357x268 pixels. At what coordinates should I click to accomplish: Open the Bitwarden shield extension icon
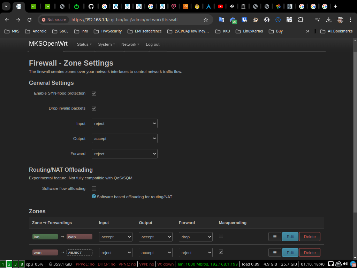point(244,20)
